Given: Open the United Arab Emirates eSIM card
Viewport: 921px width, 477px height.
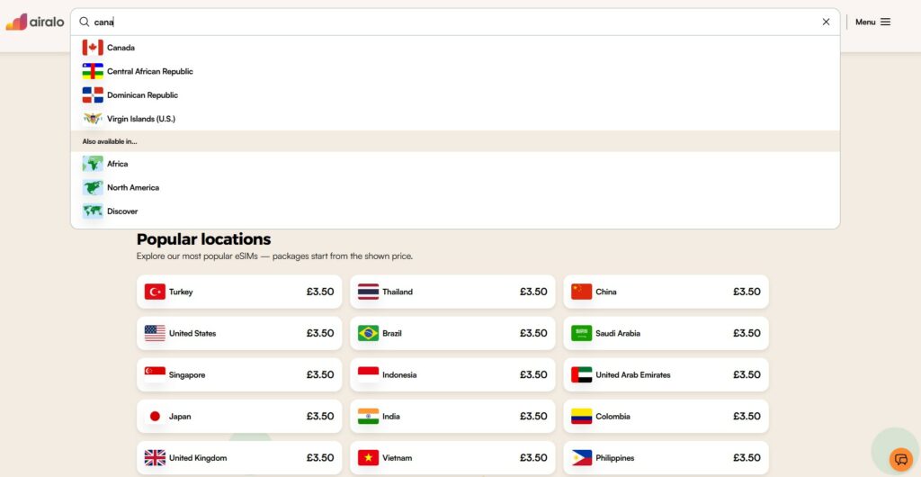Looking at the screenshot, I should pos(666,374).
